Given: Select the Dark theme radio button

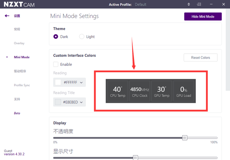Looking at the screenshot, I should pos(56,37).
